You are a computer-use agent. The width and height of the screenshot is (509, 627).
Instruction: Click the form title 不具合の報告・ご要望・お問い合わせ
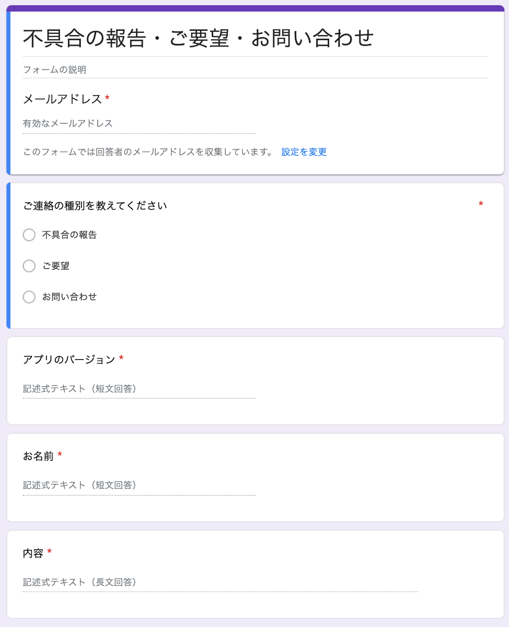coord(199,38)
